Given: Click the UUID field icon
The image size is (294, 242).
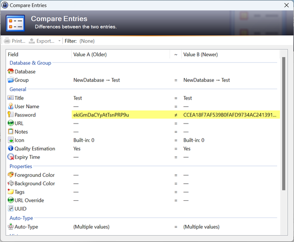Looking at the screenshot, I should [11, 209].
